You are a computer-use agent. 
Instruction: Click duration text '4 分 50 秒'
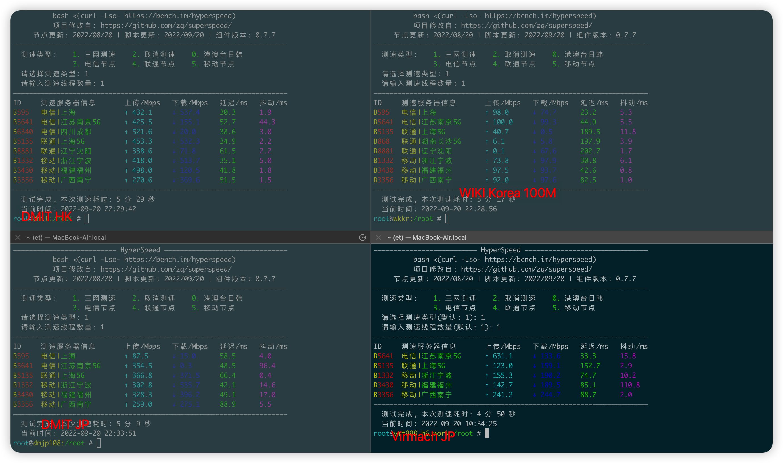coord(496,414)
